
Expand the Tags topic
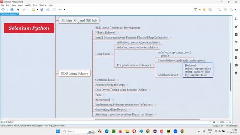(x=103, y=95)
